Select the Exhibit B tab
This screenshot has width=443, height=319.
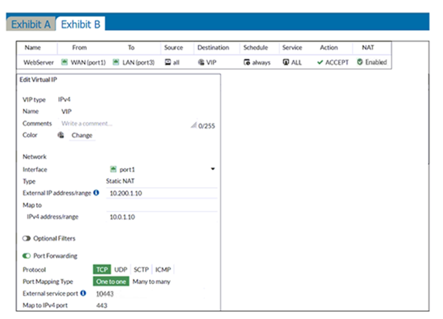click(81, 24)
